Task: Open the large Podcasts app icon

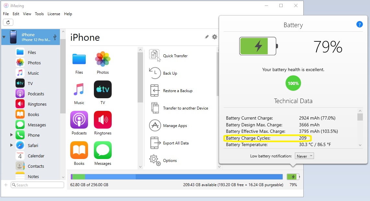Action: pos(79,120)
